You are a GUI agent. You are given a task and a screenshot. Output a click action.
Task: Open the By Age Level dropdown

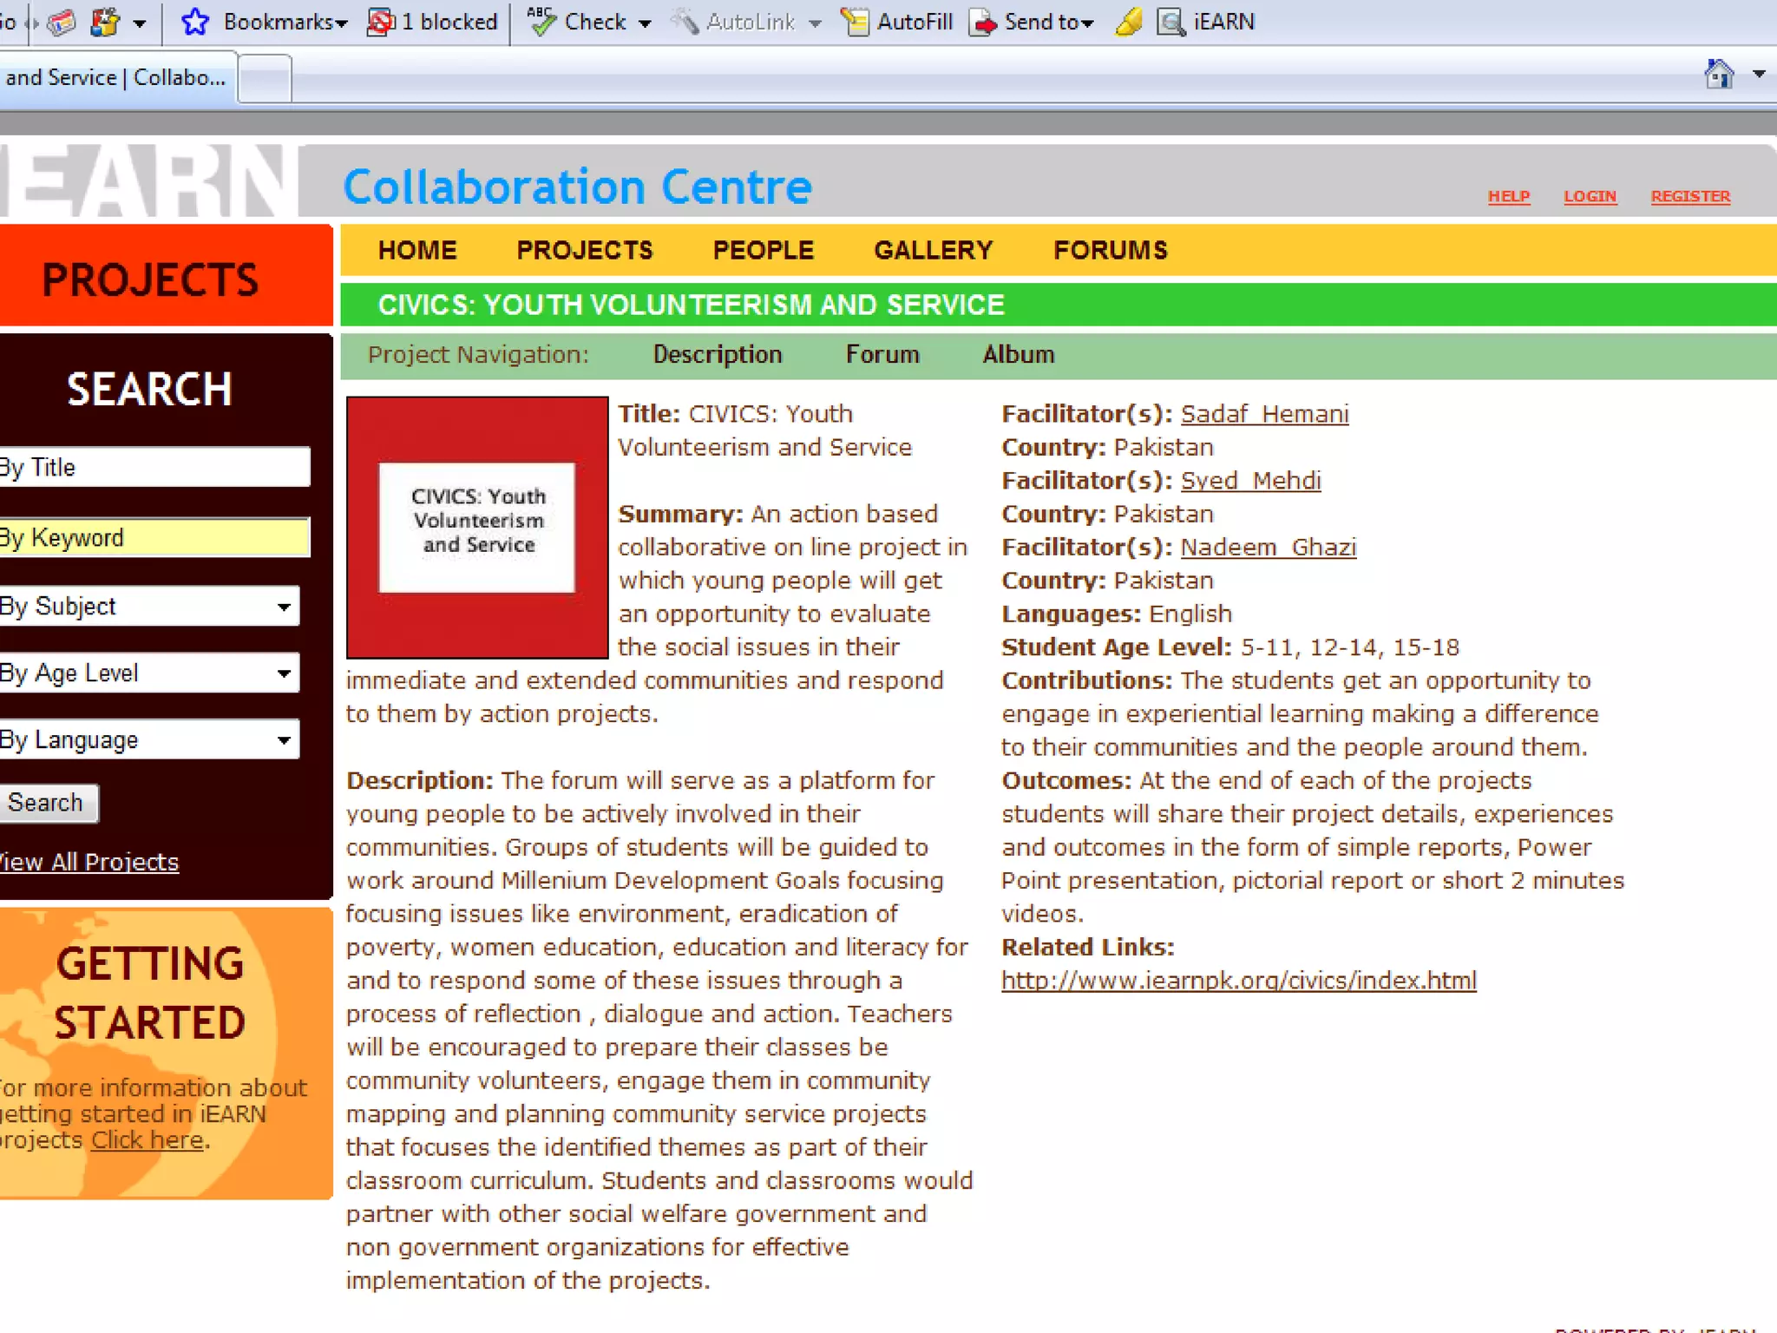[283, 673]
